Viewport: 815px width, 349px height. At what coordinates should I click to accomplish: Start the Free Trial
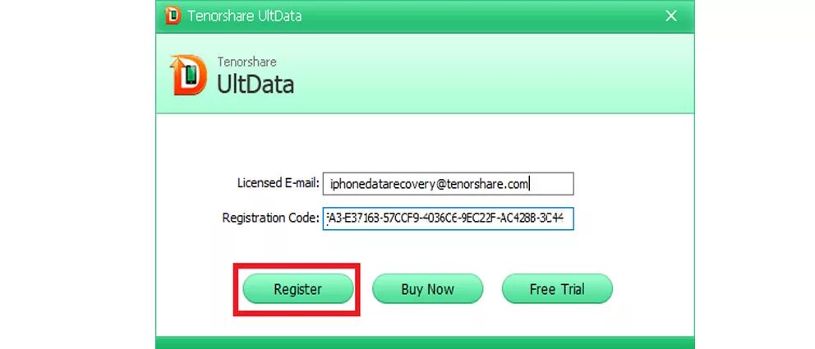coord(557,289)
